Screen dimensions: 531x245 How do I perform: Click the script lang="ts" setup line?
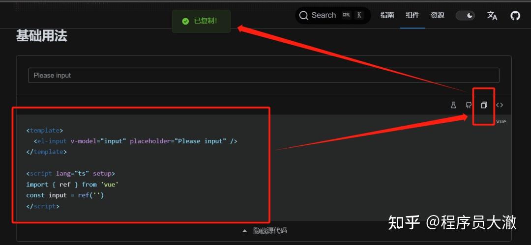pyautogui.click(x=70, y=174)
